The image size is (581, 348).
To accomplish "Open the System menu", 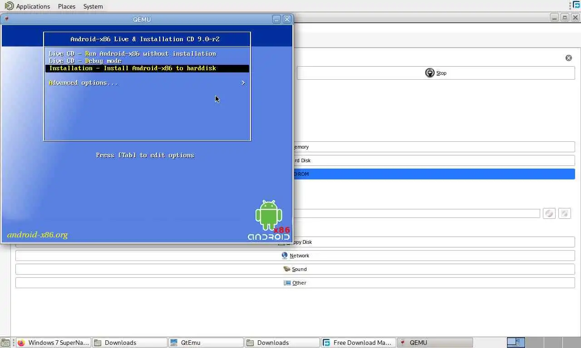I will [93, 6].
